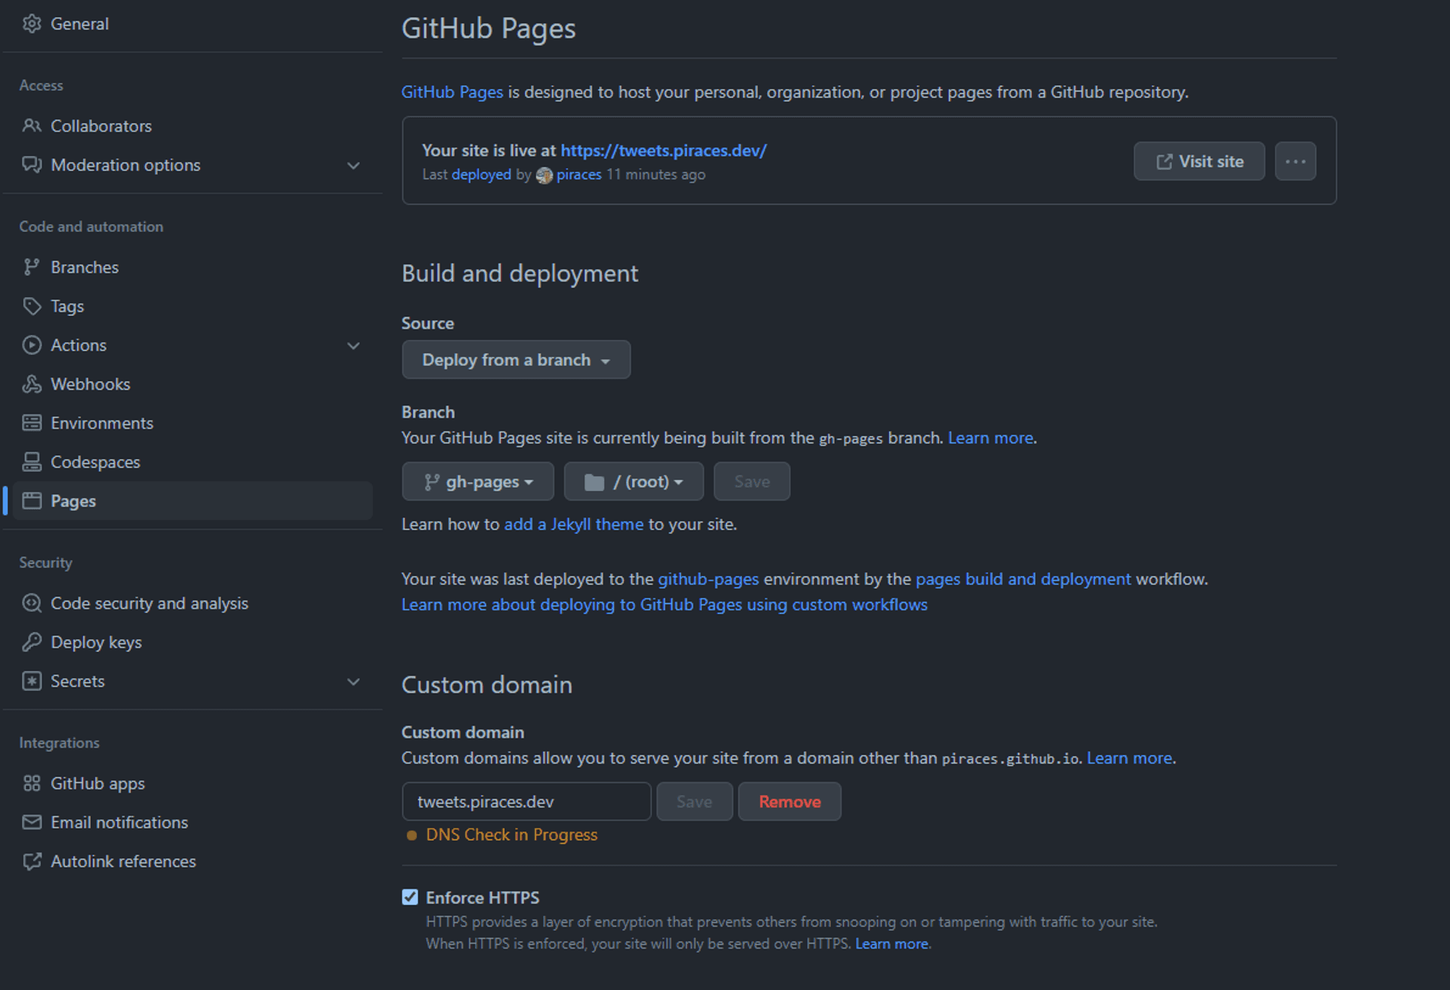Visit site at tweets.piraces.dev
Viewport: 1450px width, 990px height.
coord(1200,161)
